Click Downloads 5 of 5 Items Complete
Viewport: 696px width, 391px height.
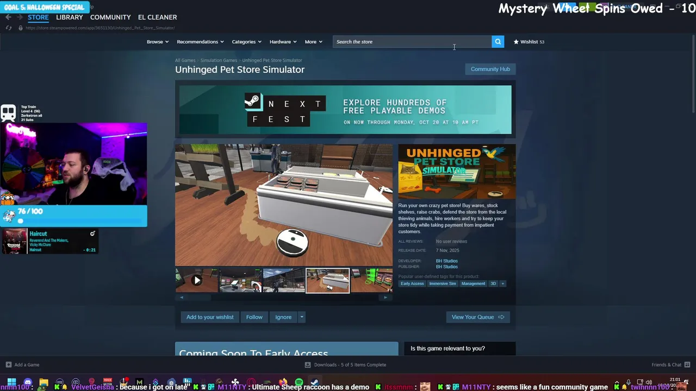pos(350,365)
